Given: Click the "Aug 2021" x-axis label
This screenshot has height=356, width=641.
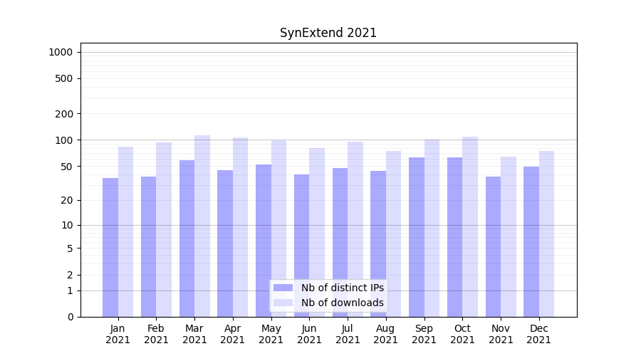Looking at the screenshot, I should [386, 334].
